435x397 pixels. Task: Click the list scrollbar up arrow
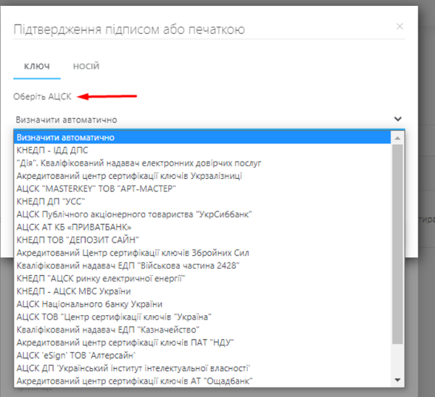click(x=397, y=138)
